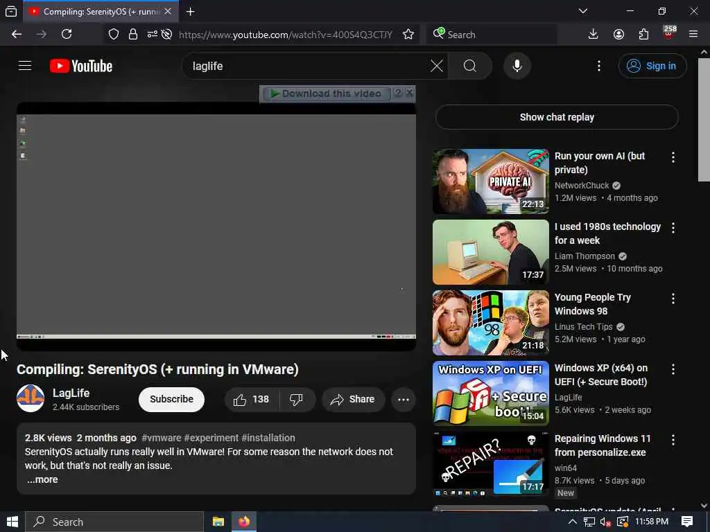Bookmark this page with the star
Image resolution: width=710 pixels, height=532 pixels.
coord(408,35)
